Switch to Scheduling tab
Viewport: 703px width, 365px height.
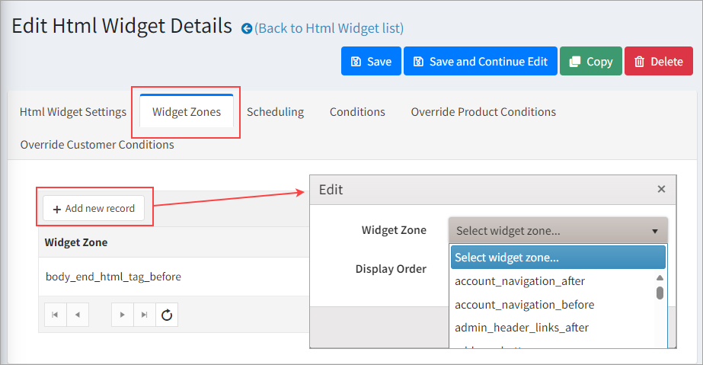coord(275,112)
